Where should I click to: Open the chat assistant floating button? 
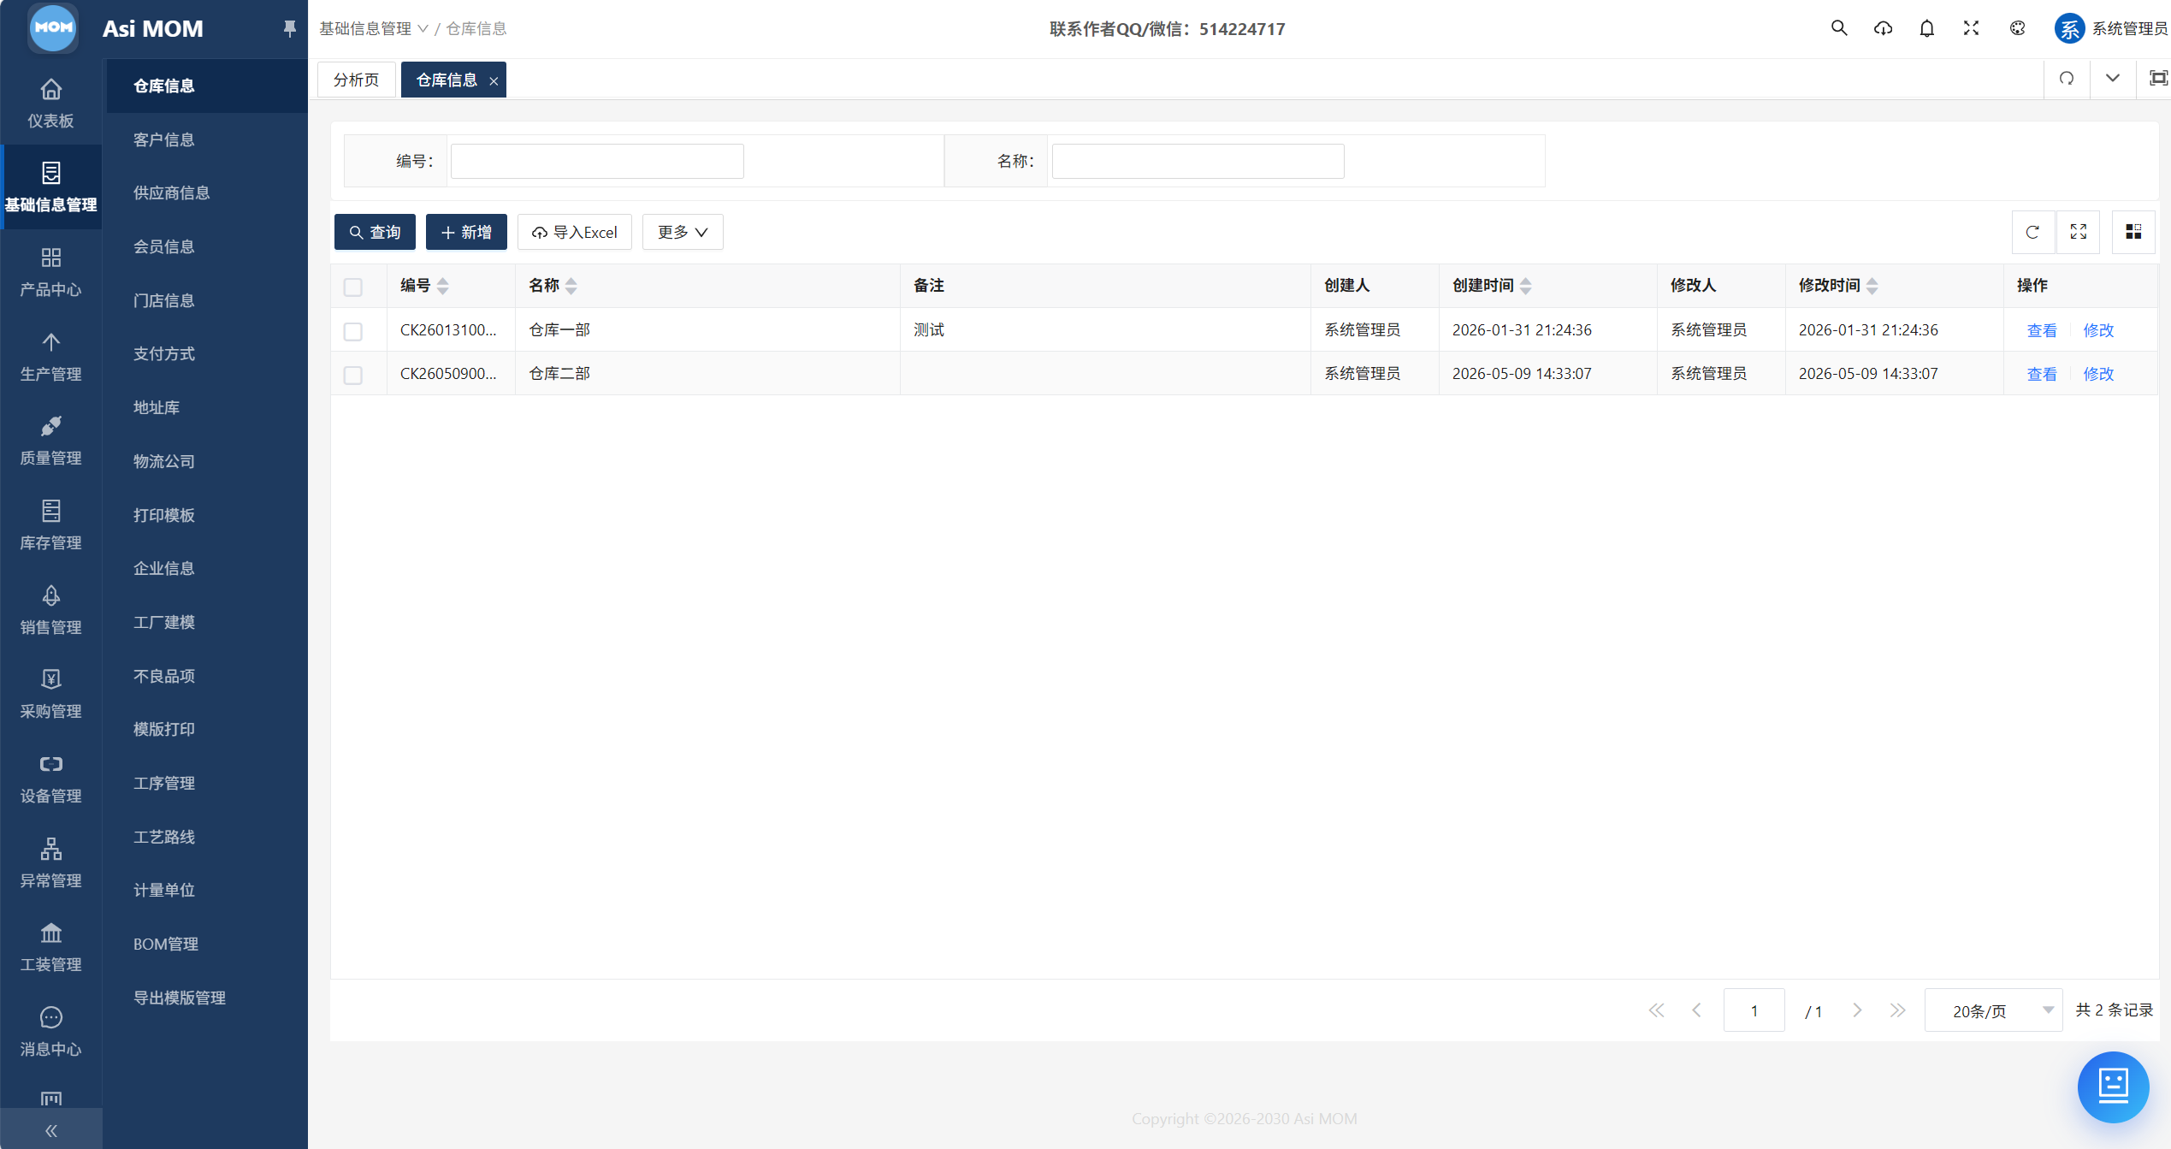pos(2113,1087)
